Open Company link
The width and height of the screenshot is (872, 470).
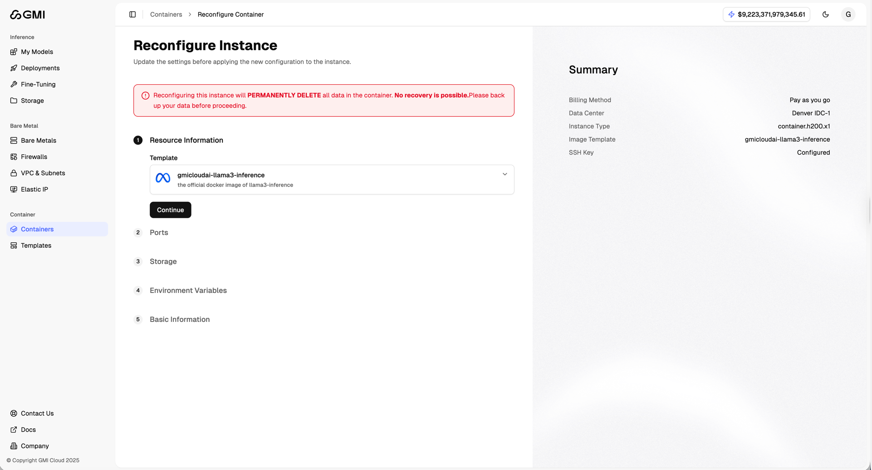click(x=57, y=446)
